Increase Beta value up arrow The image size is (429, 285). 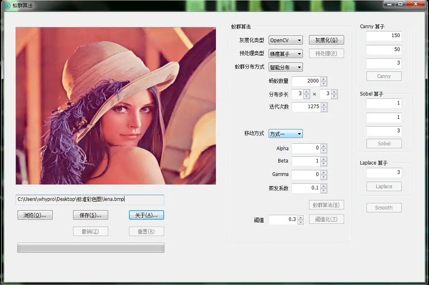click(323, 159)
